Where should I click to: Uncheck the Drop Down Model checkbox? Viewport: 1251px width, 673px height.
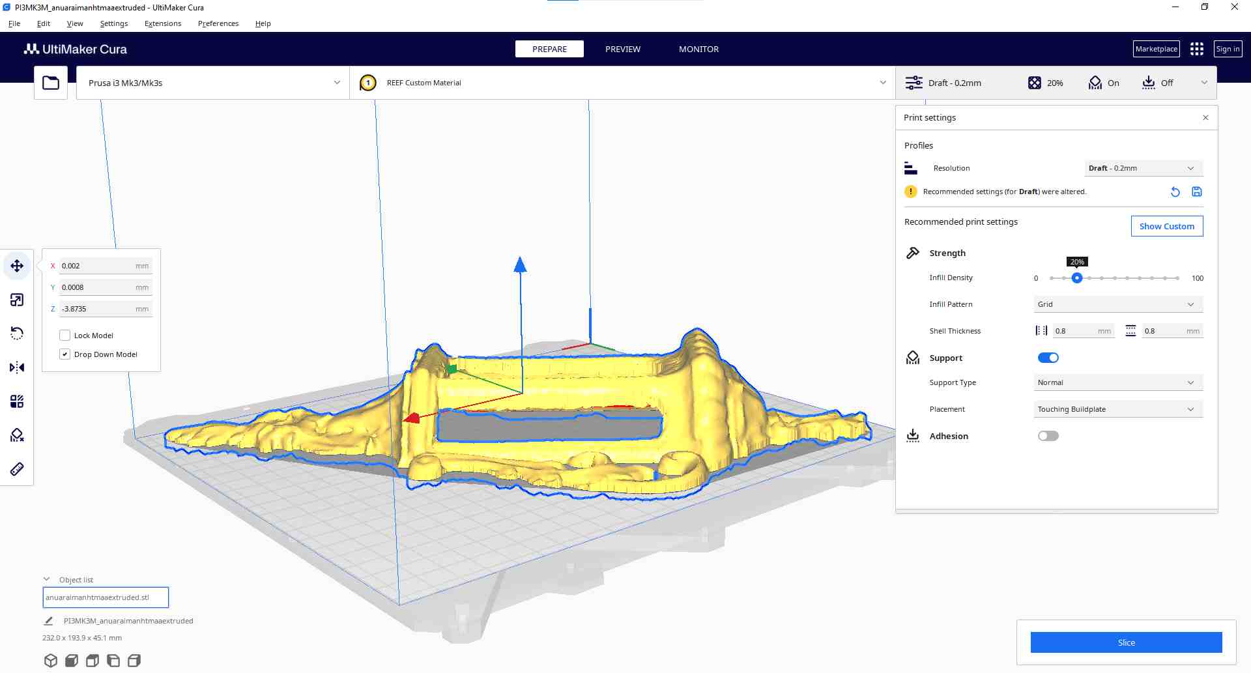(x=65, y=354)
